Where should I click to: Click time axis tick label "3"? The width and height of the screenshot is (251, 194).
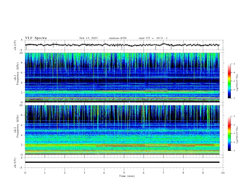click(84, 173)
